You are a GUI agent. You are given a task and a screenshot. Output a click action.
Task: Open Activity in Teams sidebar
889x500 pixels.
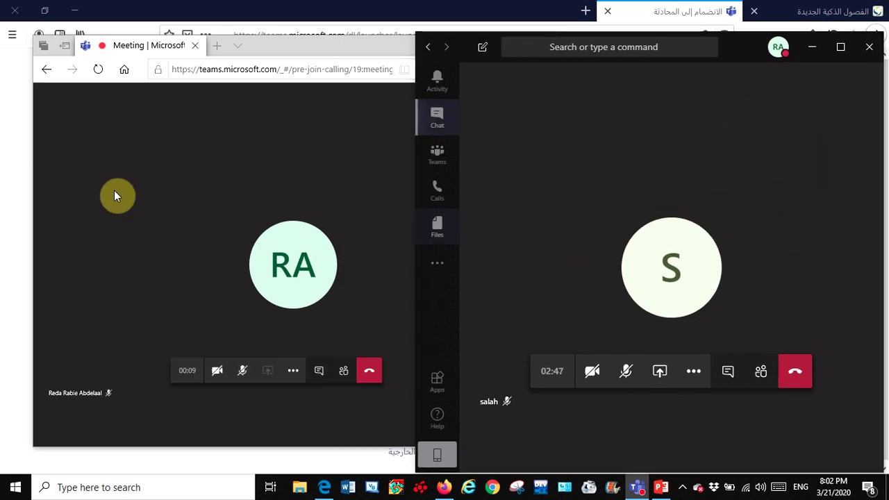pyautogui.click(x=437, y=81)
